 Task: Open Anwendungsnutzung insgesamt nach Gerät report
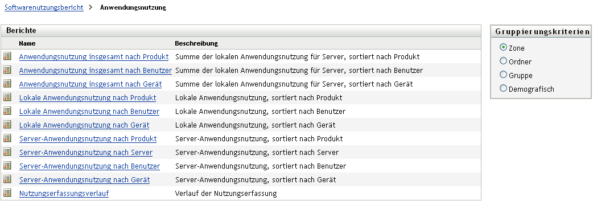click(90, 84)
